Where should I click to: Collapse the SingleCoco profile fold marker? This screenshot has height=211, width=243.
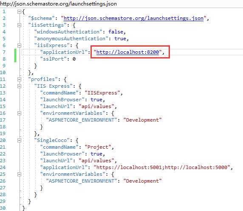pyautogui.click(x=19, y=140)
